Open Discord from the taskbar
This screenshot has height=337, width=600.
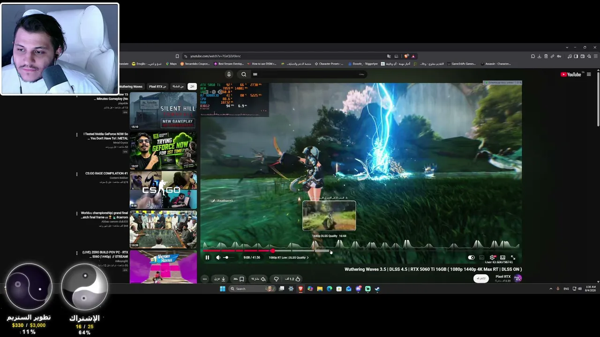tap(358, 289)
